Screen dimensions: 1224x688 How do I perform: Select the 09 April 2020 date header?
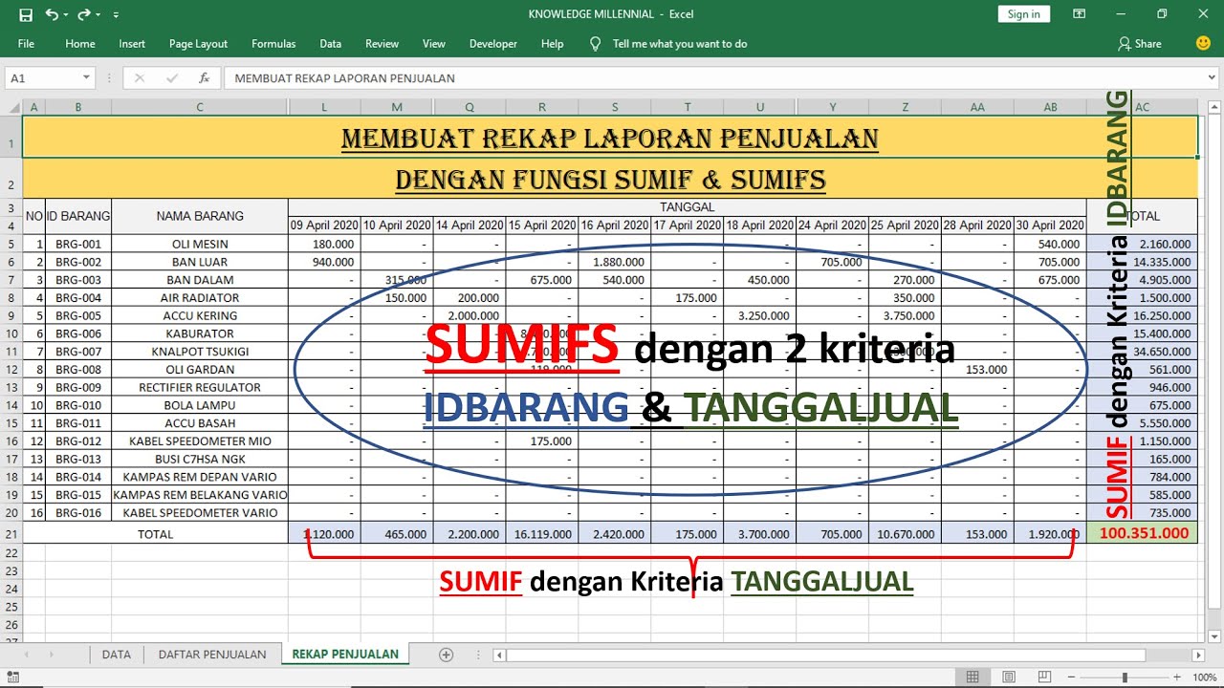point(324,226)
